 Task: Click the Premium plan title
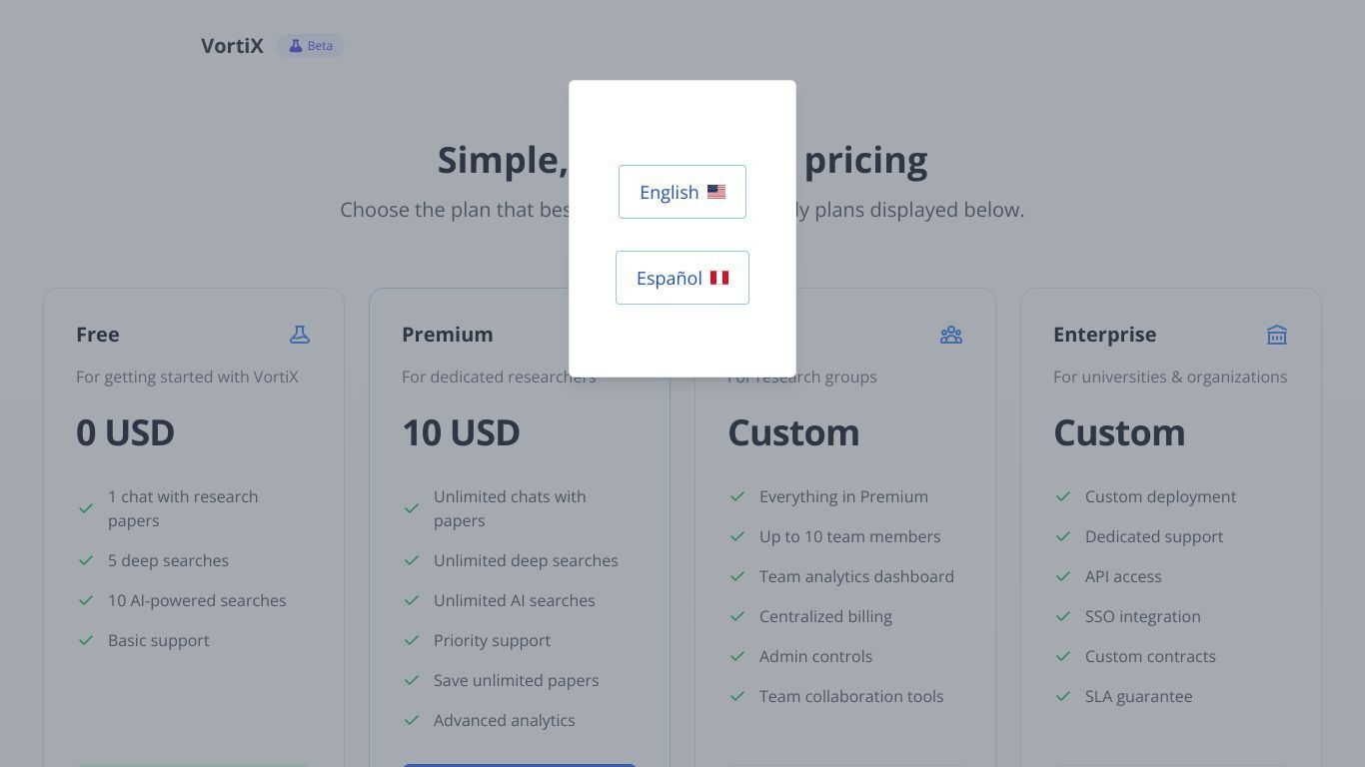(447, 335)
